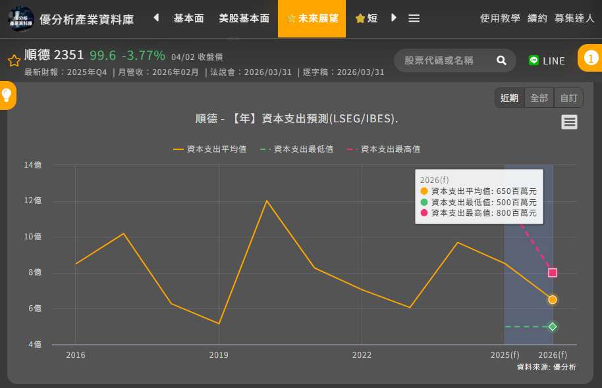The image size is (602, 388).
Task: Open the 使用教學 link
Action: (500, 18)
